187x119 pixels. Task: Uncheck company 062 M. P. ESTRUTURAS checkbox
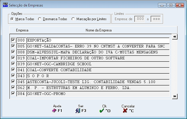(13, 88)
